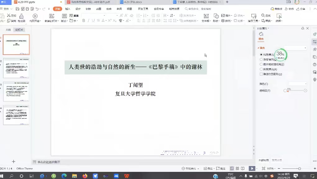The width and height of the screenshot is (317, 179).
Task: Click the Bold formatting icon
Action: click(84, 21)
